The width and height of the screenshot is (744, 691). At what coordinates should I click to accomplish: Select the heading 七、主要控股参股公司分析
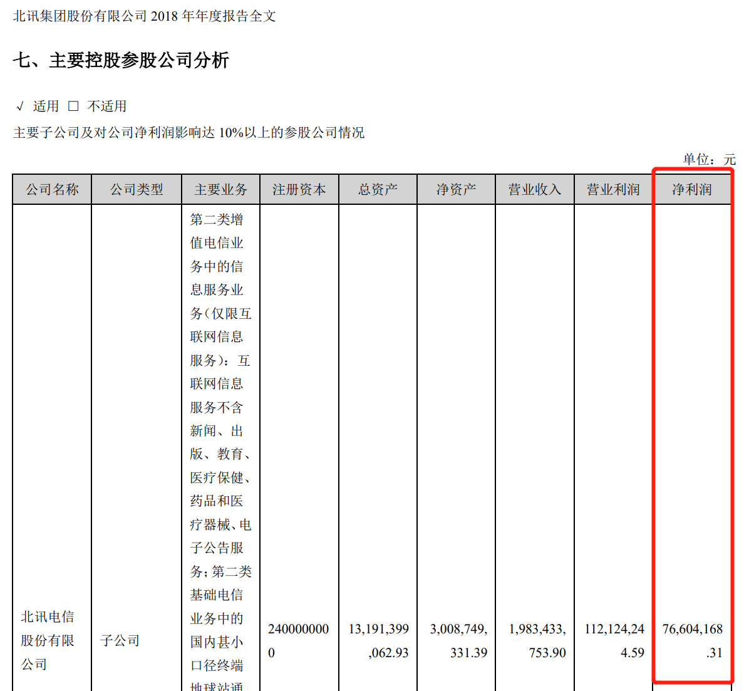click(121, 60)
